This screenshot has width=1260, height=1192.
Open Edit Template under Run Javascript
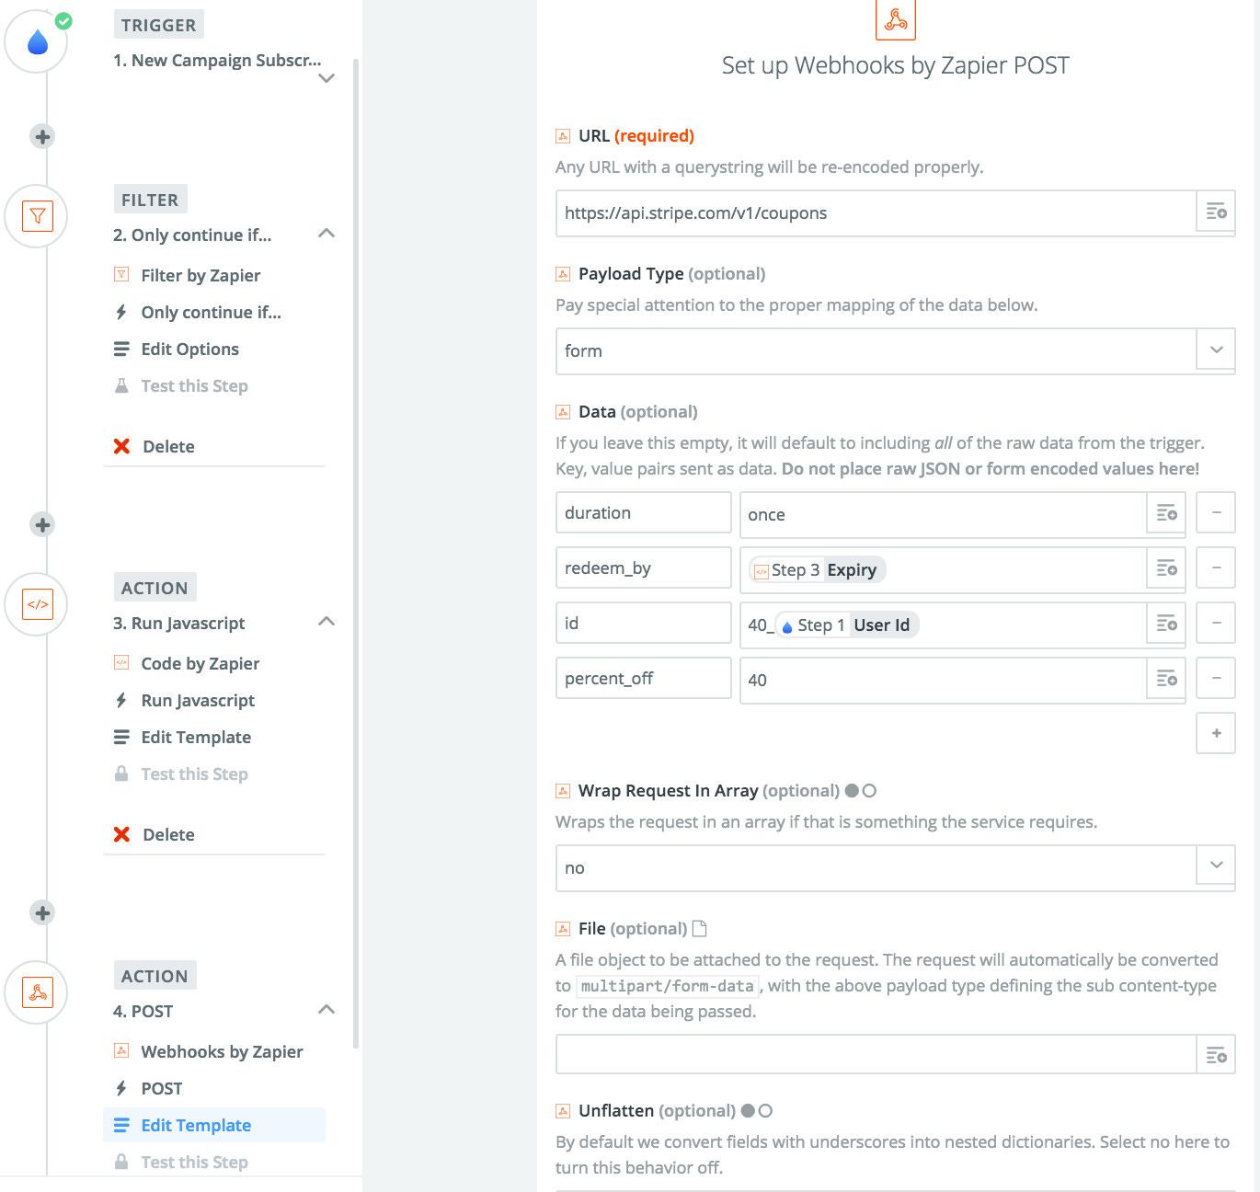coord(196,737)
